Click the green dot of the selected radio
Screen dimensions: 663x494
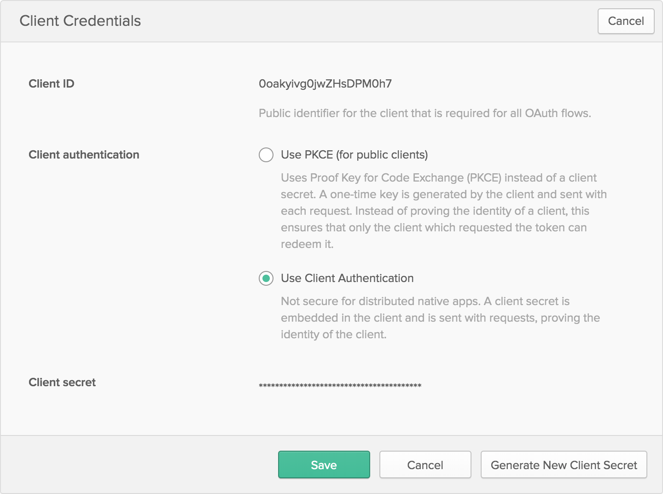coord(266,278)
